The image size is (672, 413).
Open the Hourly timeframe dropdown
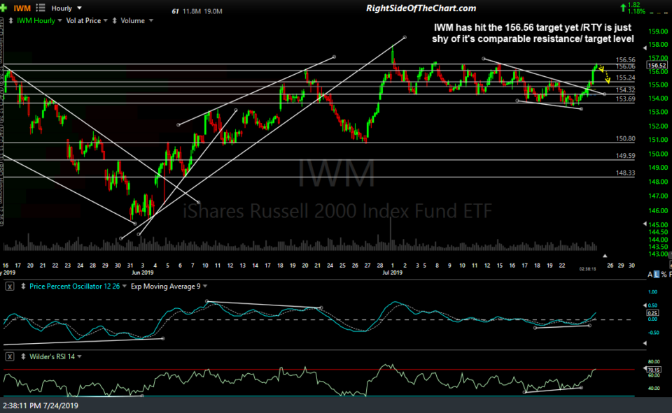(x=68, y=8)
